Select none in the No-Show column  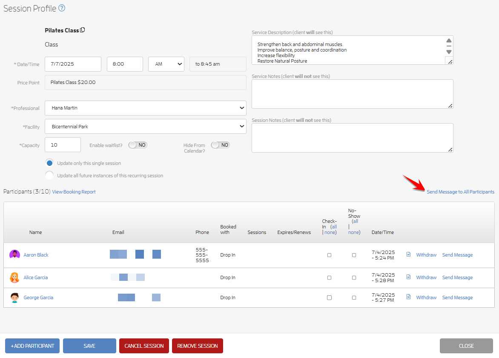click(353, 233)
